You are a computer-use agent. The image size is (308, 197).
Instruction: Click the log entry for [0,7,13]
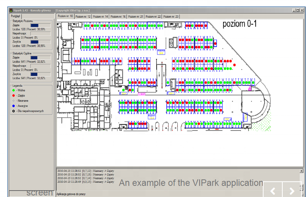(86, 174)
